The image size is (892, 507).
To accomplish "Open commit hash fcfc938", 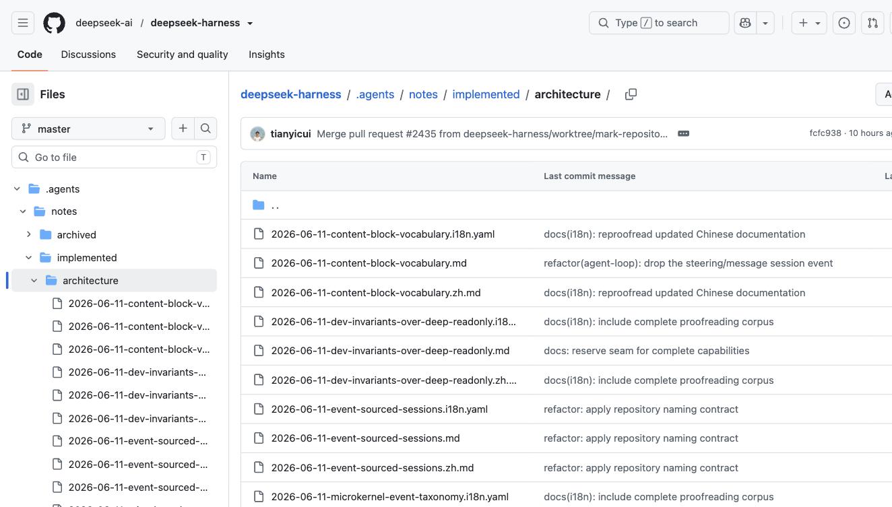I will point(825,133).
